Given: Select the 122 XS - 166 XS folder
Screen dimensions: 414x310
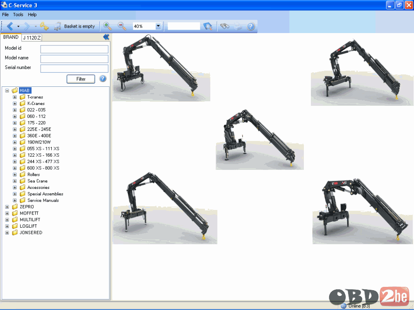Looking at the screenshot, I should click(43, 155).
